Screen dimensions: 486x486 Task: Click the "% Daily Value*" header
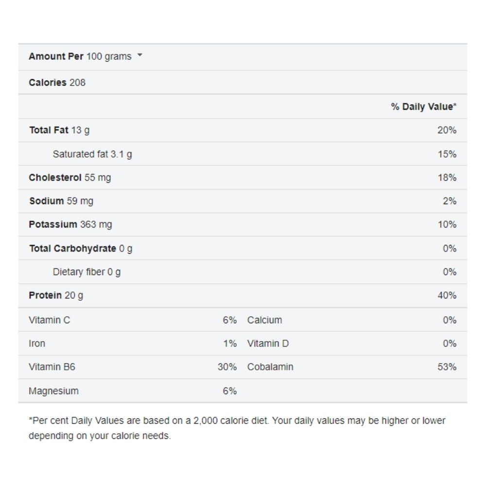click(x=423, y=106)
